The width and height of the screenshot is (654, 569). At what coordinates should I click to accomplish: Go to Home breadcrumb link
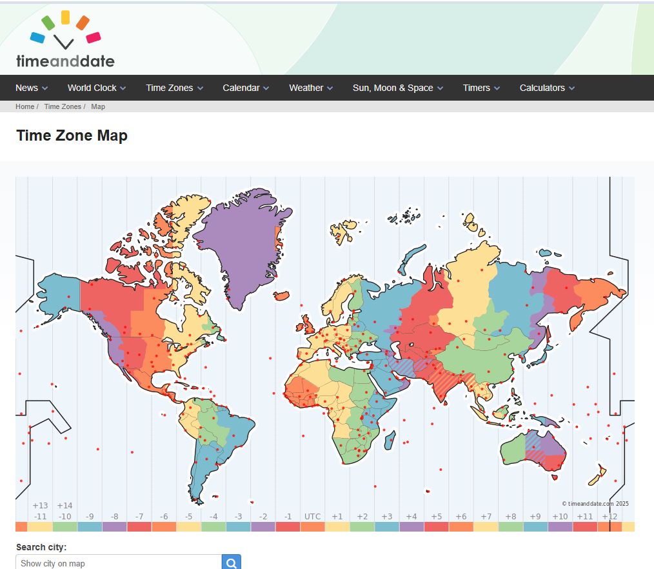[25, 107]
